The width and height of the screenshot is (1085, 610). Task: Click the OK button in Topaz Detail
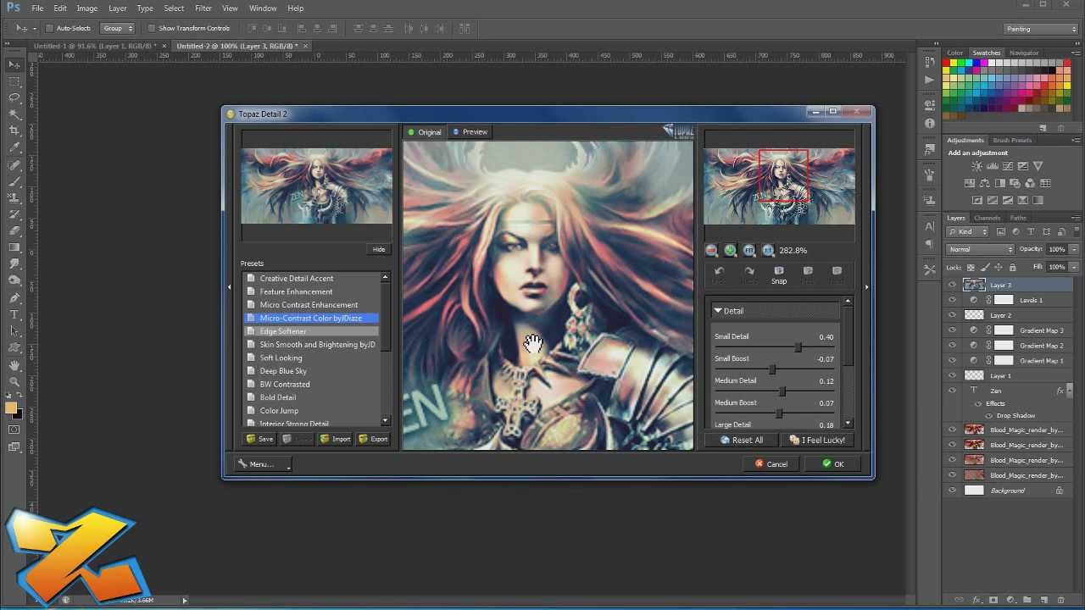(x=832, y=464)
